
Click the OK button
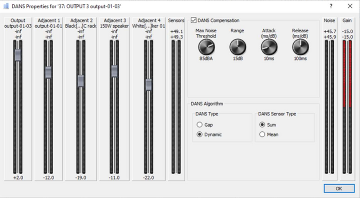point(339,188)
